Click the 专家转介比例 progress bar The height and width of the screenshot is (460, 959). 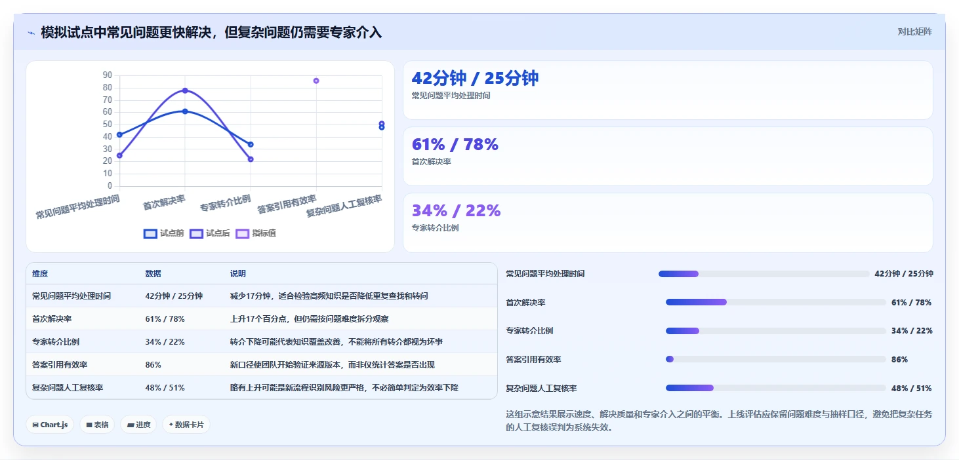[776, 331]
